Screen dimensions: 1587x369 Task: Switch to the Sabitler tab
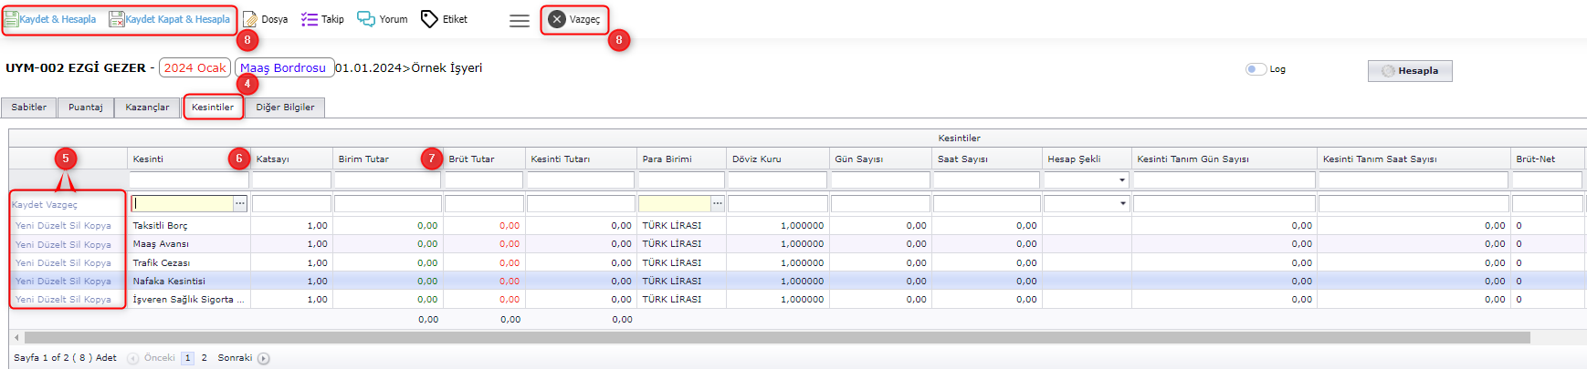[x=29, y=108]
